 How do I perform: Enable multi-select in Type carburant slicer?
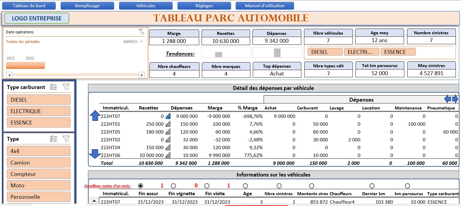(53, 87)
